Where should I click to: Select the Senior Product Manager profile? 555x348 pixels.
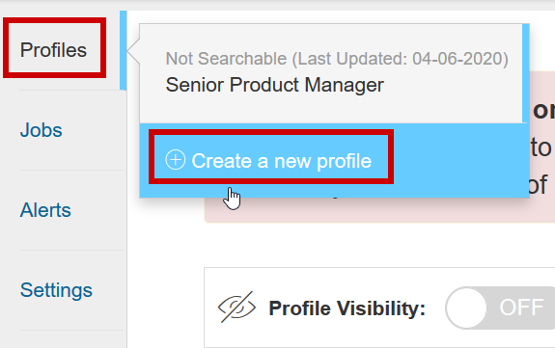pyautogui.click(x=275, y=85)
